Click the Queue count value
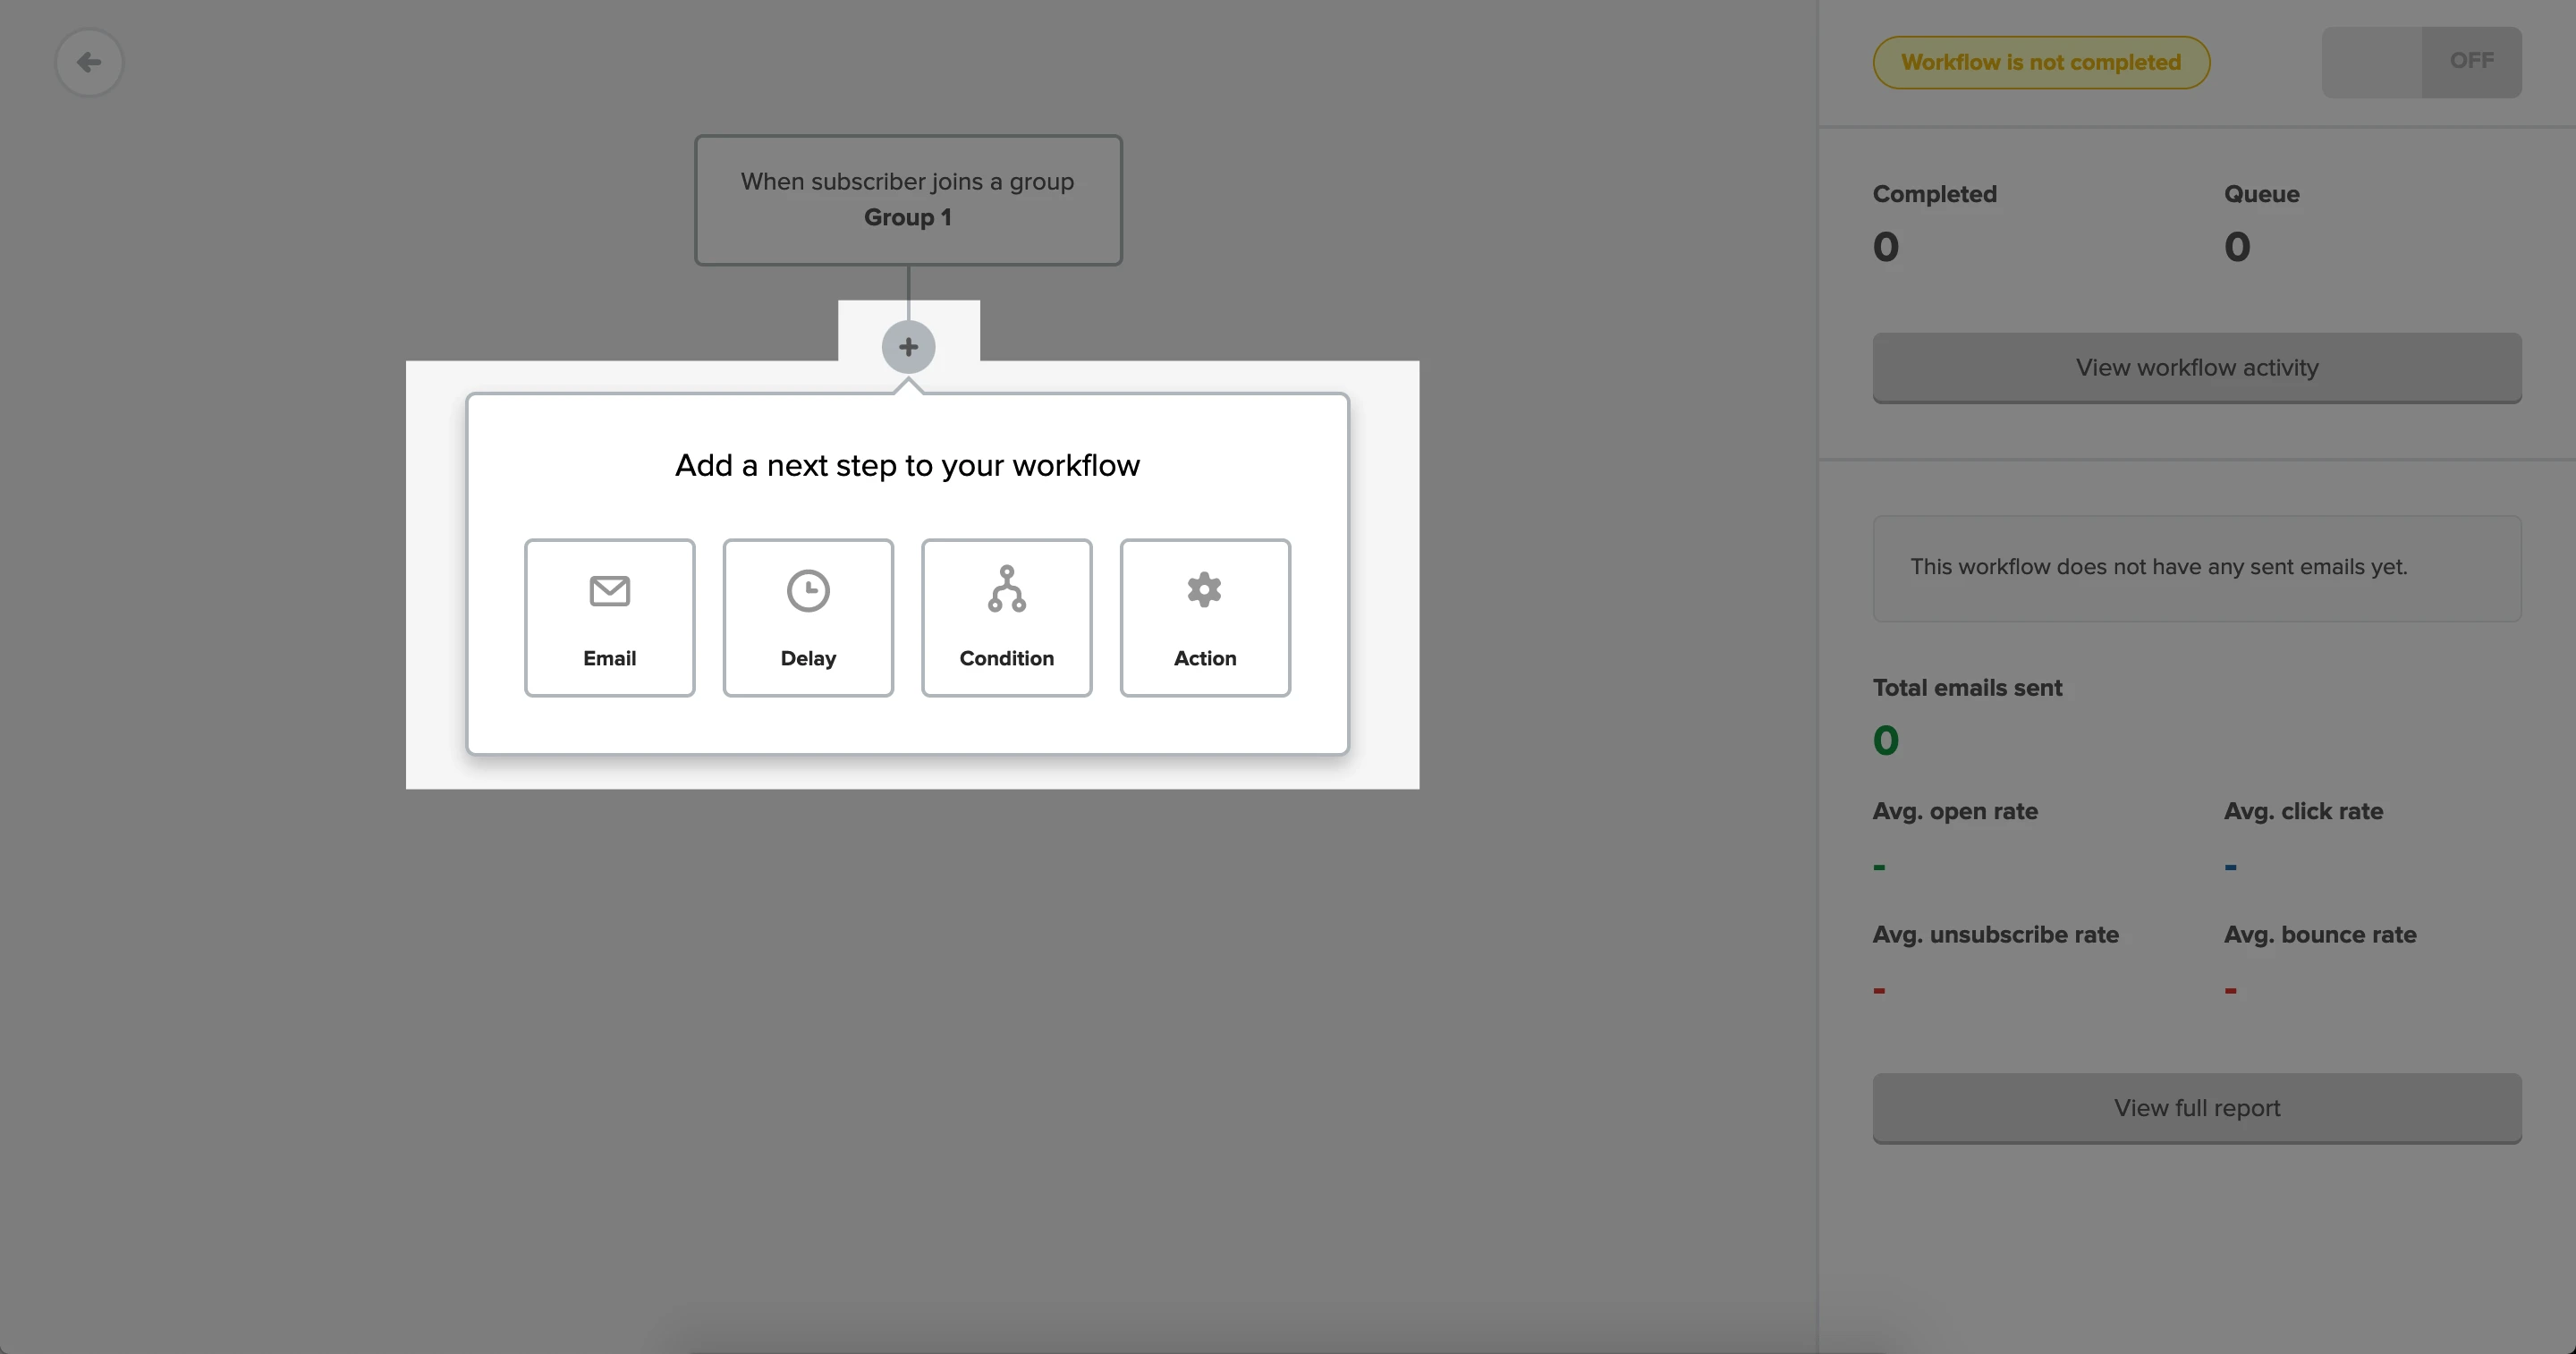This screenshot has width=2576, height=1354. coord(2237,247)
